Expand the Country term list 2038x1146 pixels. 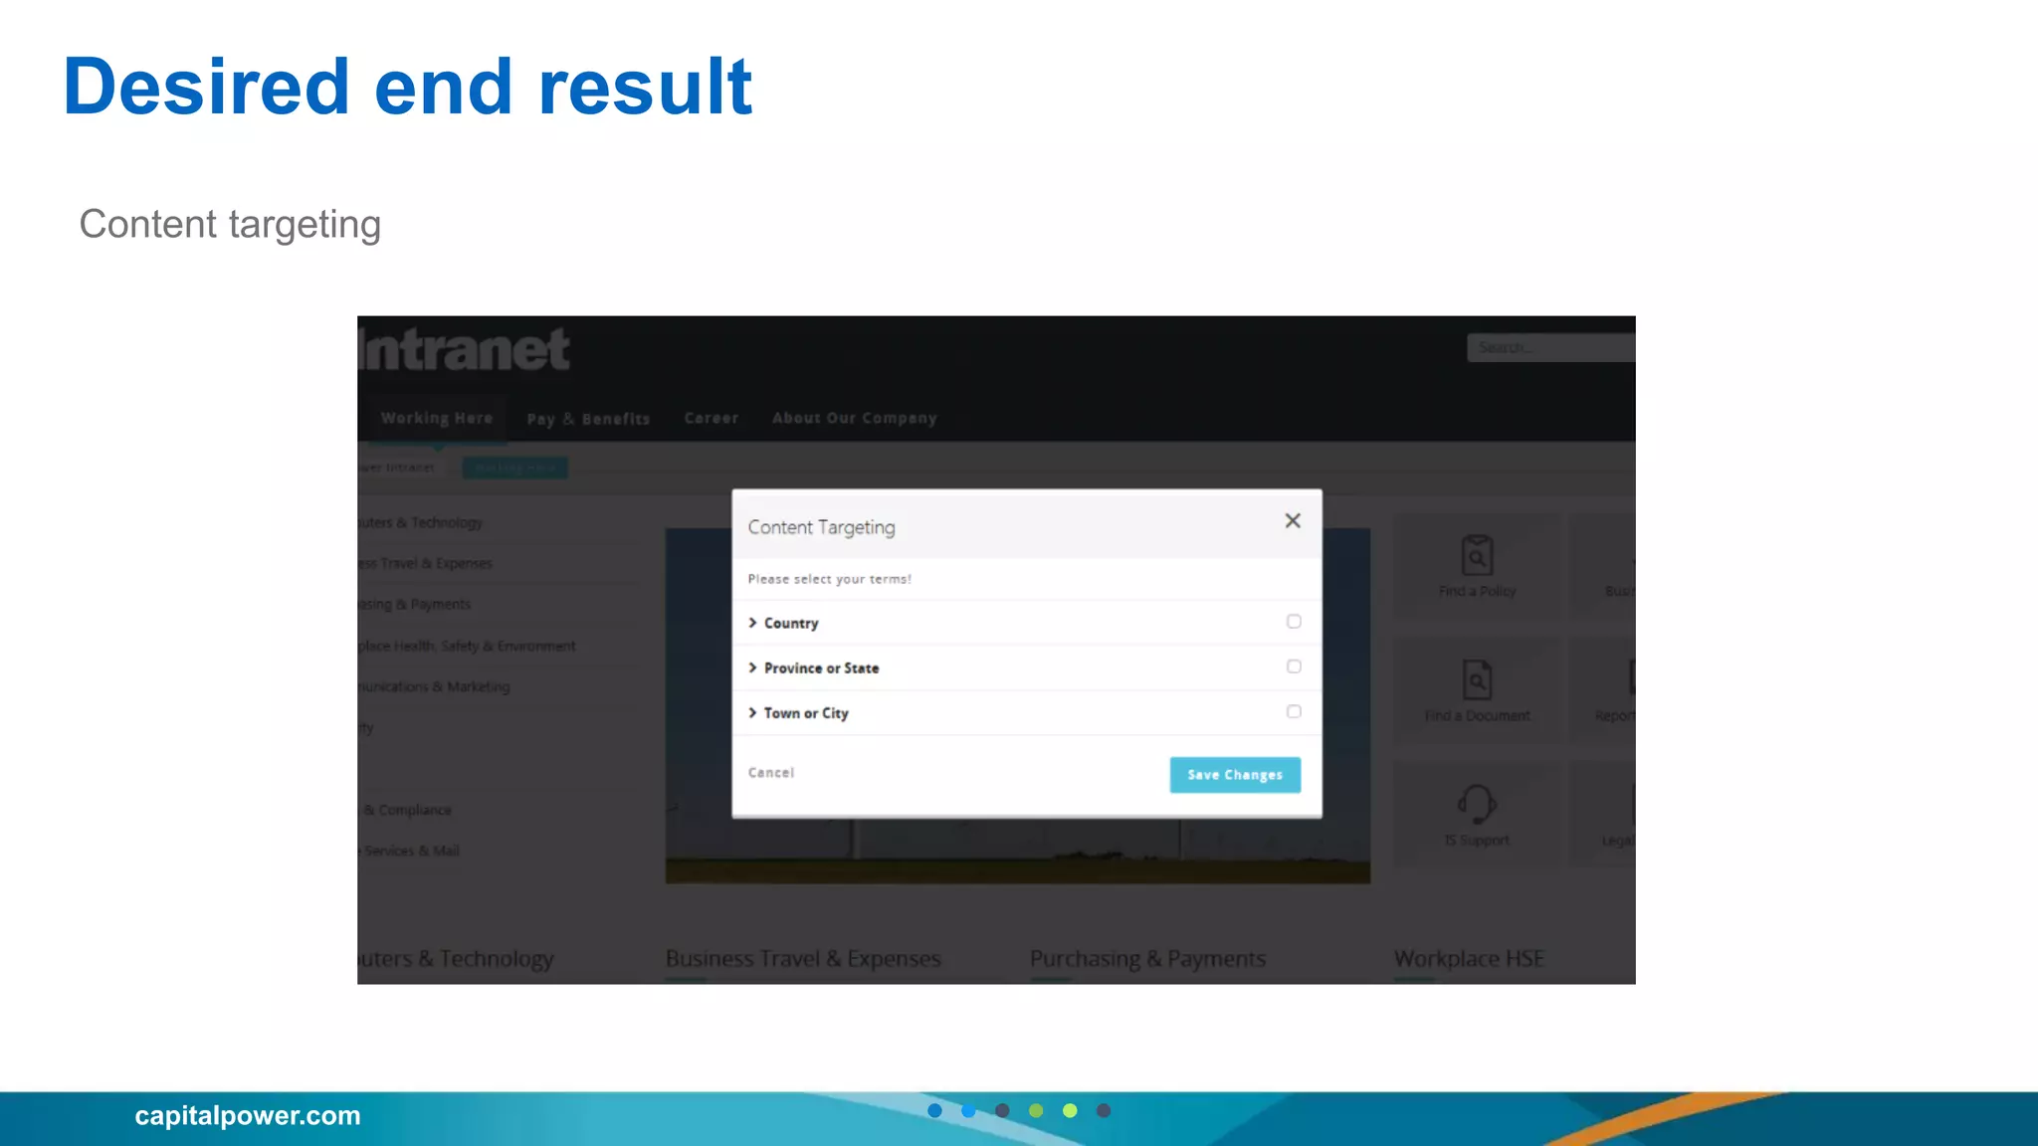coord(752,623)
